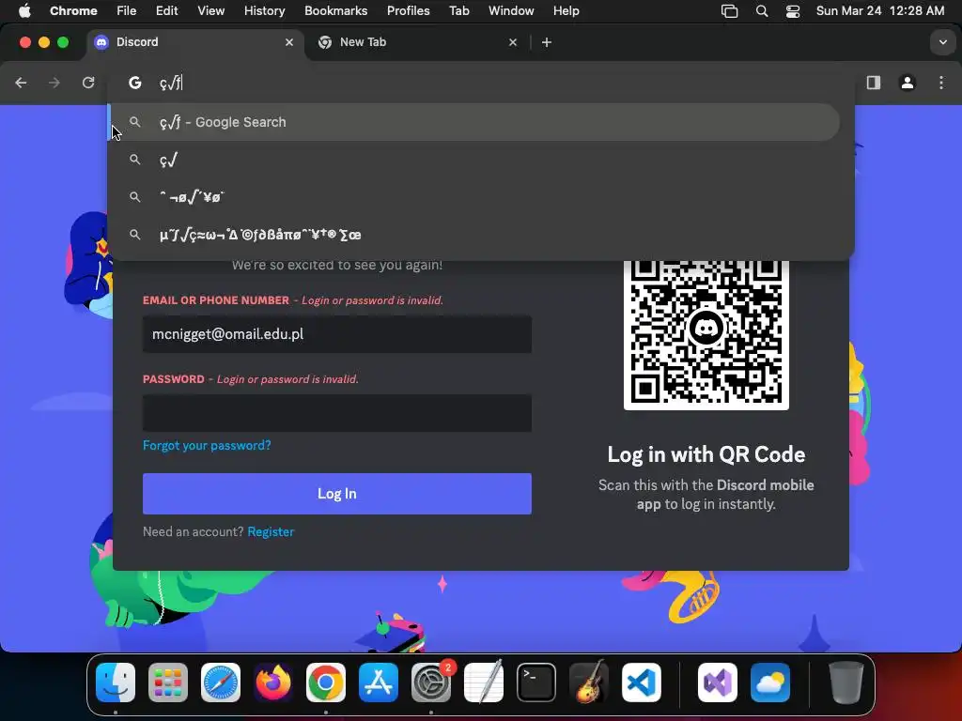Toggle Chrome side panel icon

tap(874, 83)
